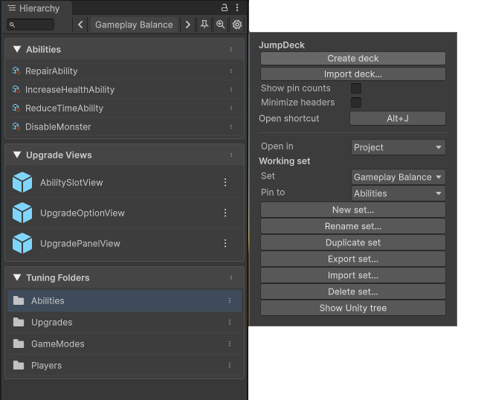Open options menu for Players folder row
The height and width of the screenshot is (400, 484).
230,366
